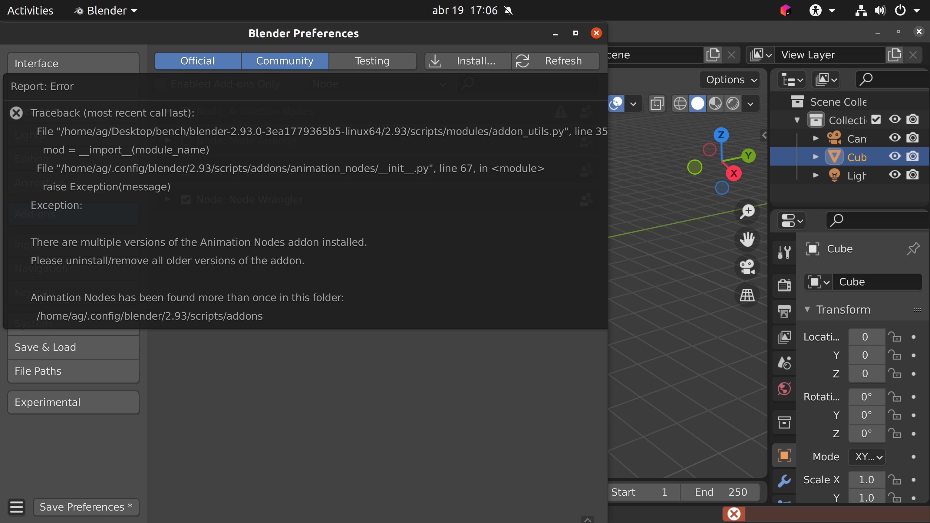Viewport: 930px width, 523px height.
Task: Select the Active Tool tab in Properties
Action: (784, 252)
